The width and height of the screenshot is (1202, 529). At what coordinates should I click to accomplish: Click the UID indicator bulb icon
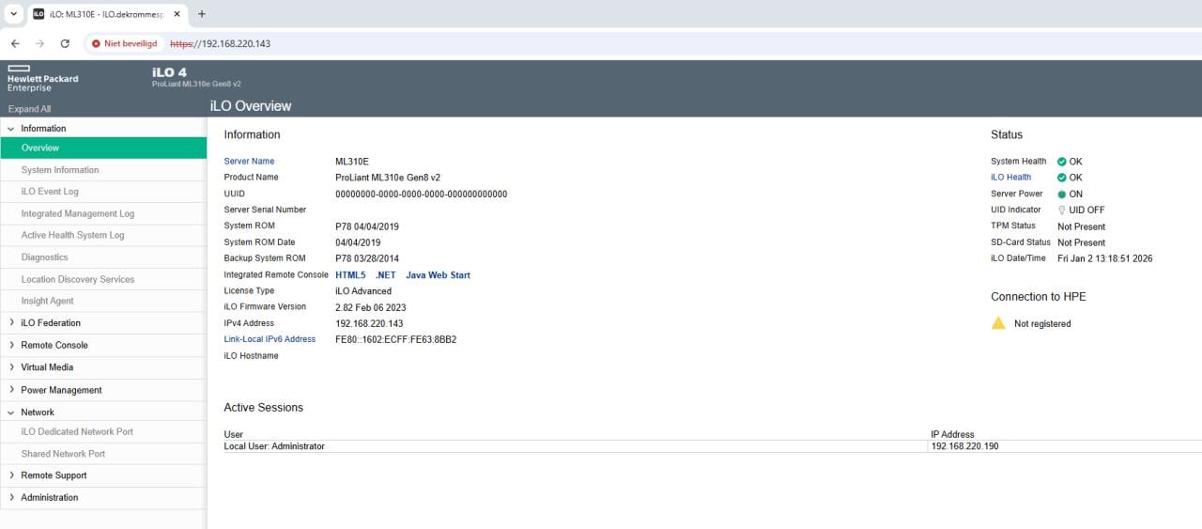[x=1062, y=210]
